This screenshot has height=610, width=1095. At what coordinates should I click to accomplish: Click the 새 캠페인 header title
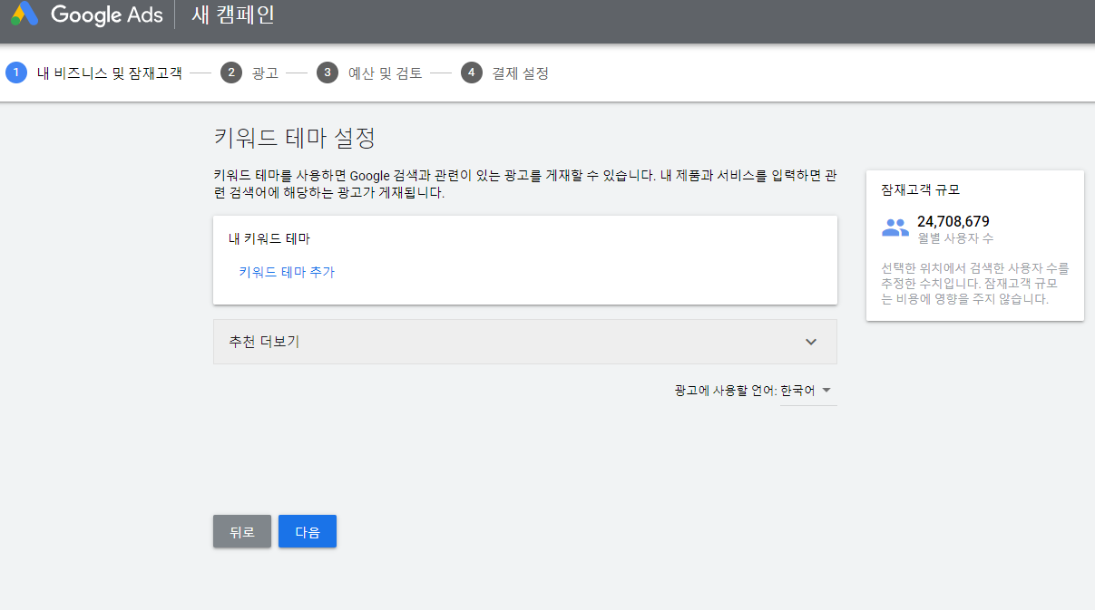click(233, 15)
